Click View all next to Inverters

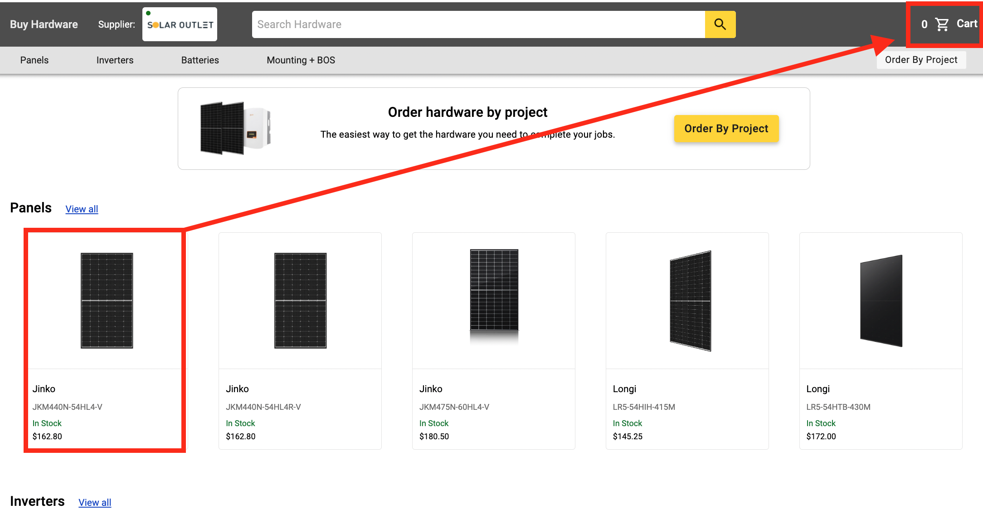tap(95, 503)
